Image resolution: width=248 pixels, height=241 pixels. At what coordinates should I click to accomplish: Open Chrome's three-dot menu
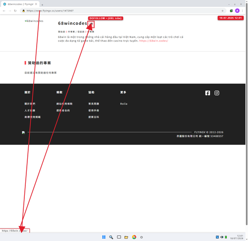(243, 11)
